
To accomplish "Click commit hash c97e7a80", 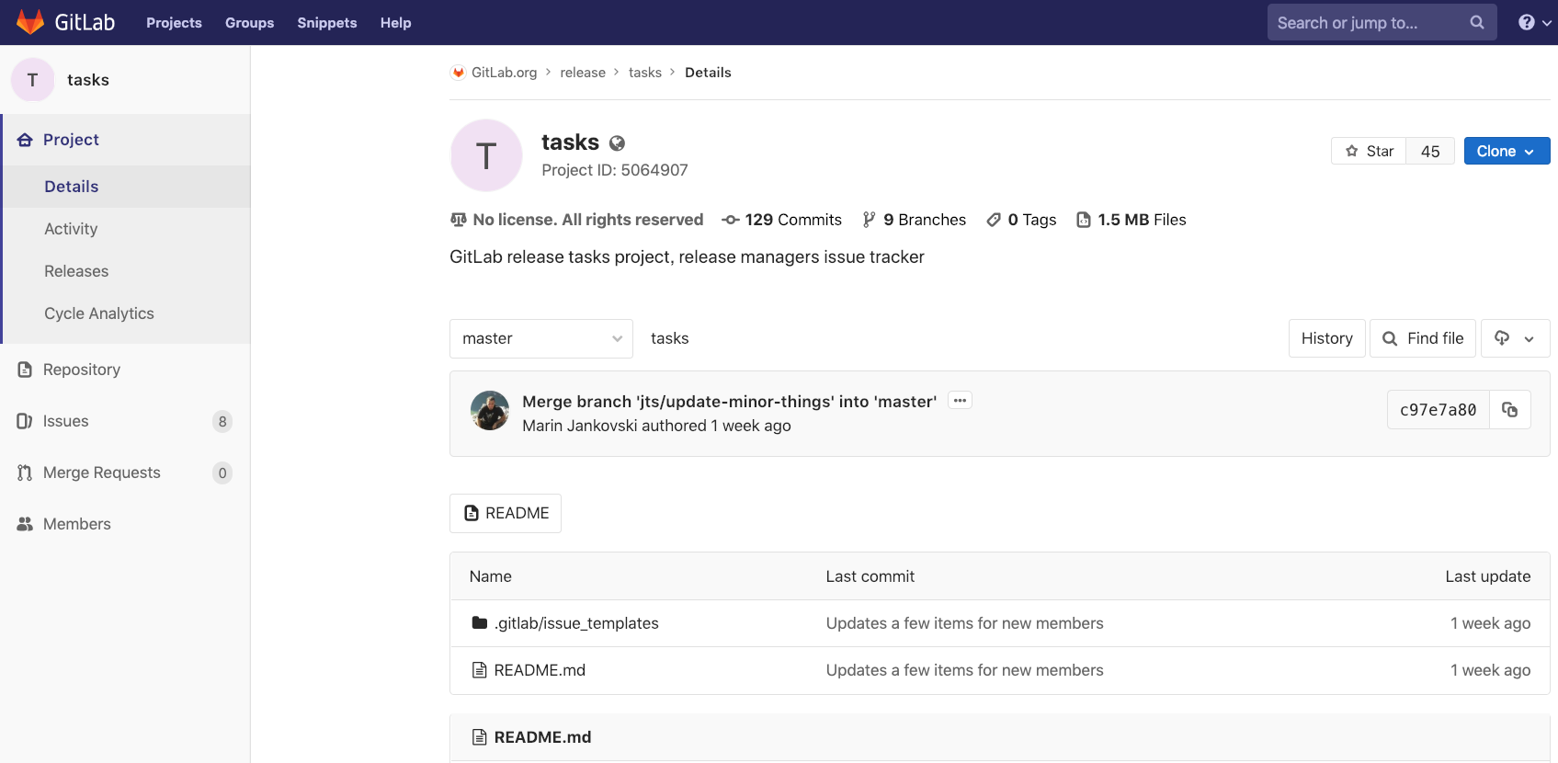I will coord(1438,410).
